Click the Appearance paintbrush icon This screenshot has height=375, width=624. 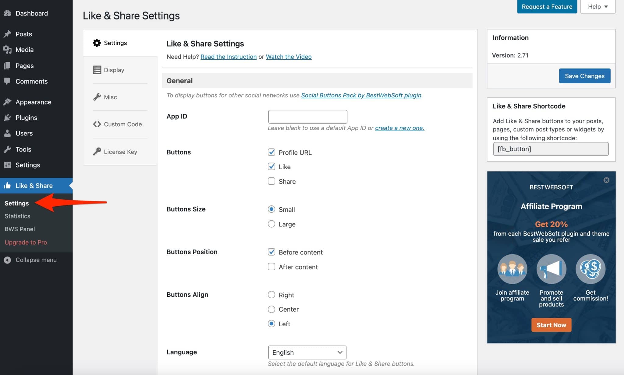click(x=7, y=102)
